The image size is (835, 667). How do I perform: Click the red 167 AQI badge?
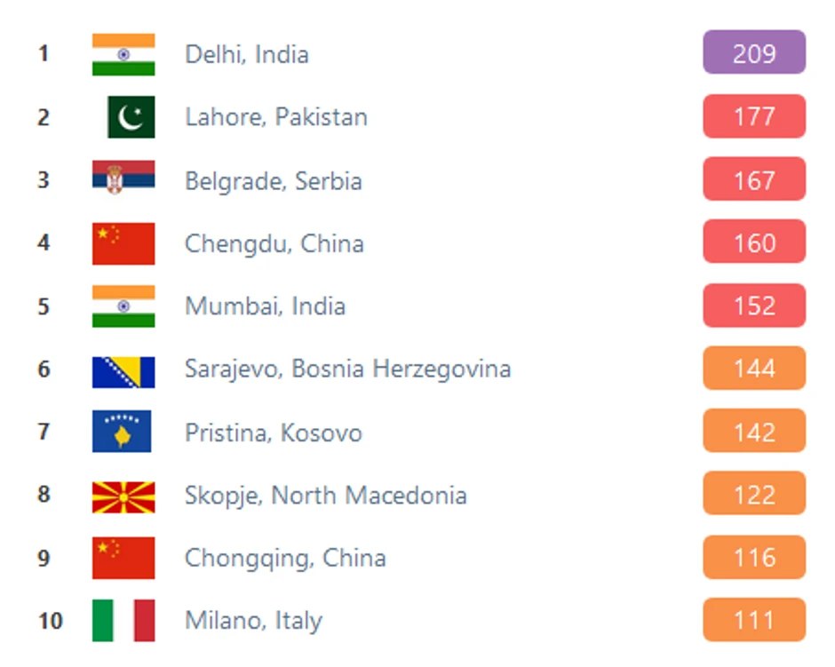(x=754, y=180)
